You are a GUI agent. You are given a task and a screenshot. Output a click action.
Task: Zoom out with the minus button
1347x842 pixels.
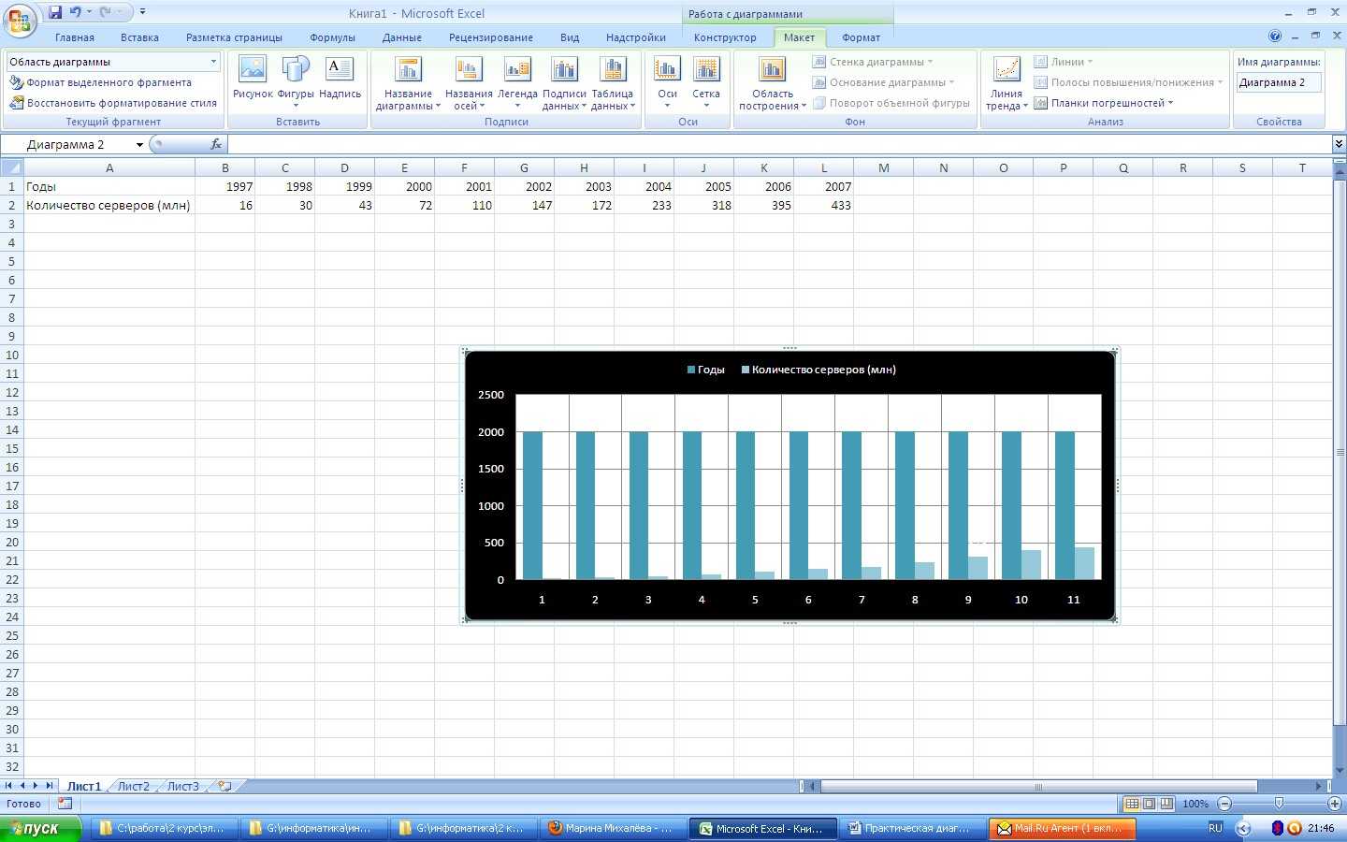click(x=1224, y=804)
